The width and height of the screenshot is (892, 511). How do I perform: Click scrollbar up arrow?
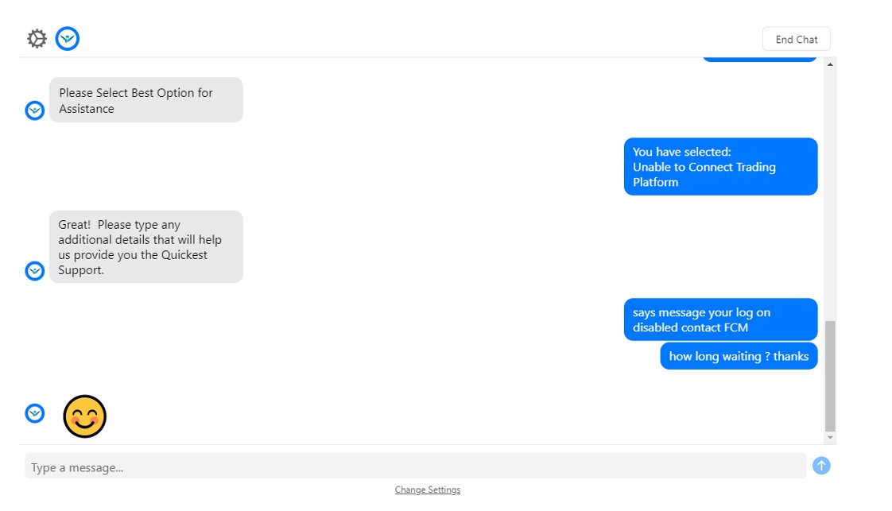pos(830,65)
